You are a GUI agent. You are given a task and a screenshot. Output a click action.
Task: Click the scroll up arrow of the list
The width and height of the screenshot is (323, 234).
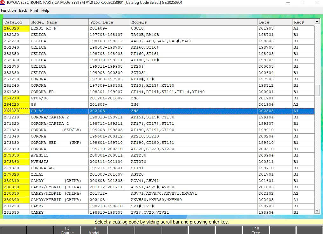[x=317, y=22]
